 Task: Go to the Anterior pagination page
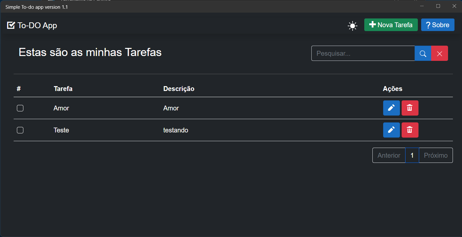tap(389, 155)
